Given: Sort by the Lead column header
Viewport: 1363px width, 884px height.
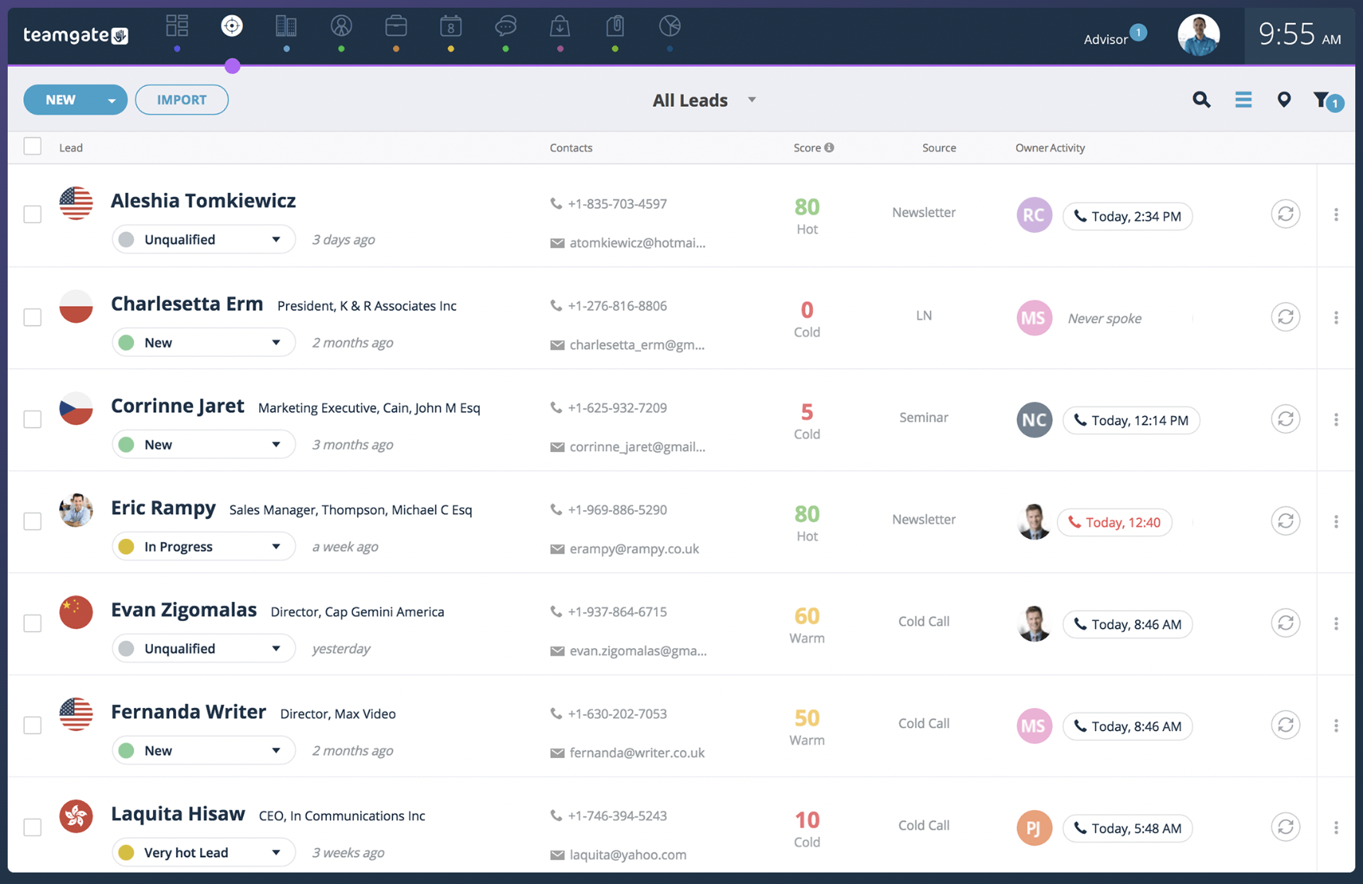Looking at the screenshot, I should pyautogui.click(x=71, y=148).
